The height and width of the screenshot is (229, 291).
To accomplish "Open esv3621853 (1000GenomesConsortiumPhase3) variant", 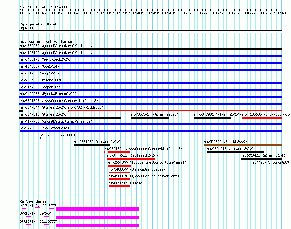I will click(x=59, y=101).
